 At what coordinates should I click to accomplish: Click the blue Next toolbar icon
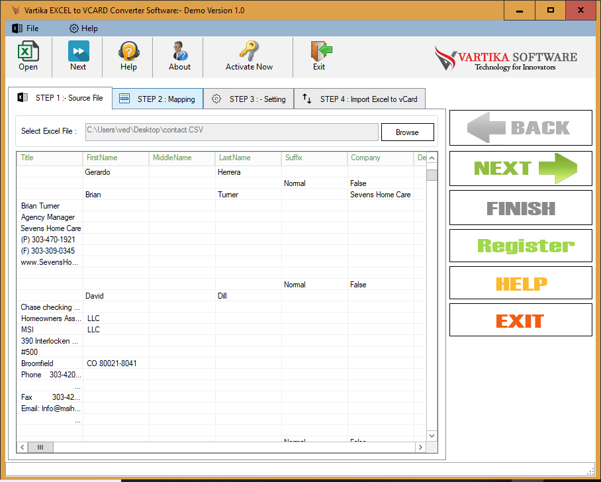[x=78, y=56]
